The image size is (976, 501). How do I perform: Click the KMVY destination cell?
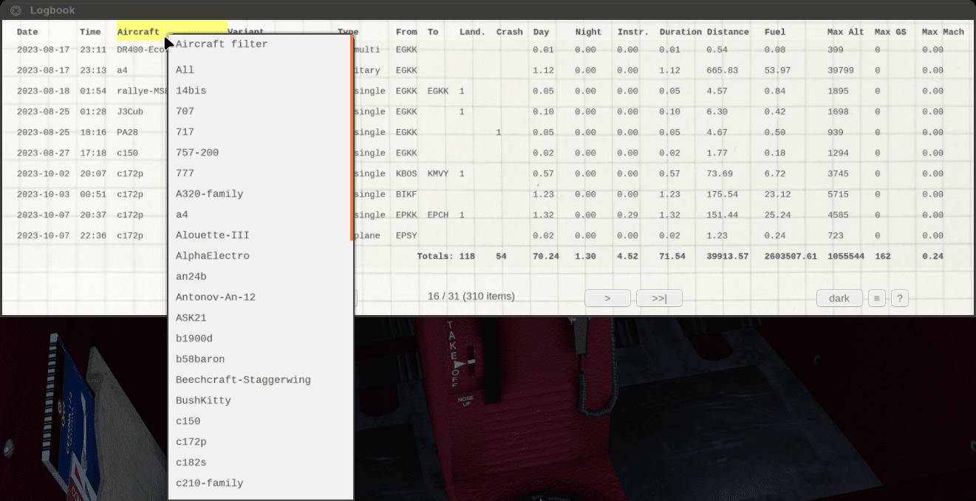click(438, 173)
